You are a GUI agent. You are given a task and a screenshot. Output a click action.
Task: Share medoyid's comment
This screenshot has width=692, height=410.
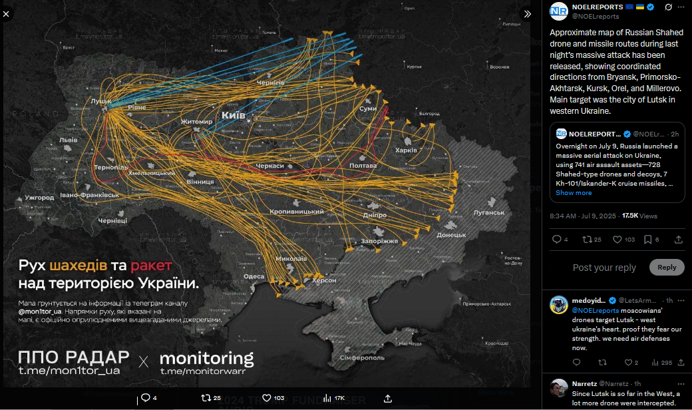coord(681,362)
